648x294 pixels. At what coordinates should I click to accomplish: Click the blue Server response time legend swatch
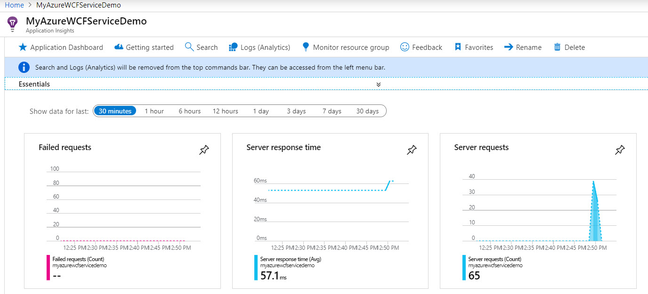pyautogui.click(x=256, y=268)
